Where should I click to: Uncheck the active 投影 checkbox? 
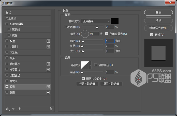7,87
